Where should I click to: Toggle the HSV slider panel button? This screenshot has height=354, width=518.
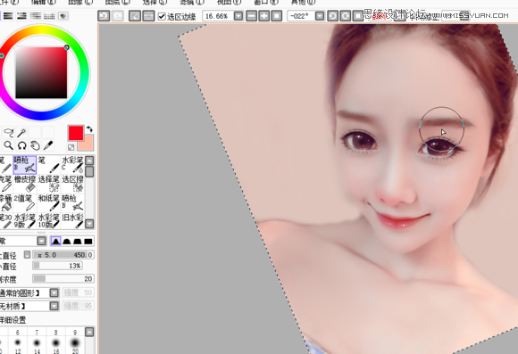(x=21, y=16)
